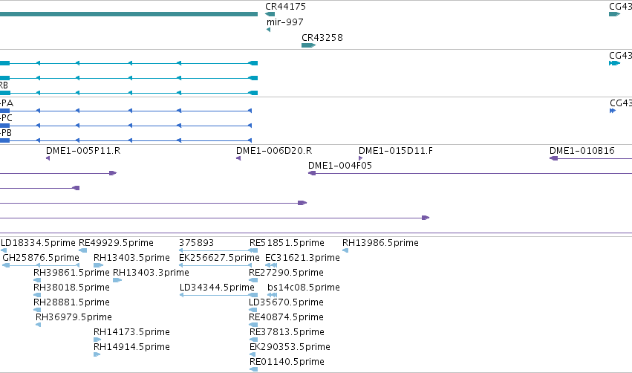The image size is (632, 373).
Task: Select the EC31621.3prime EST label
Action: click(x=302, y=258)
